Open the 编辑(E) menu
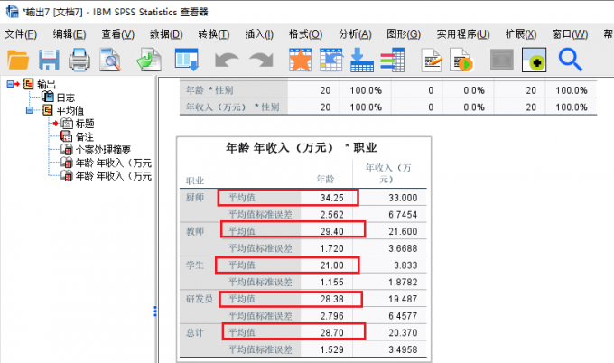The width and height of the screenshot is (614, 363). (x=70, y=34)
